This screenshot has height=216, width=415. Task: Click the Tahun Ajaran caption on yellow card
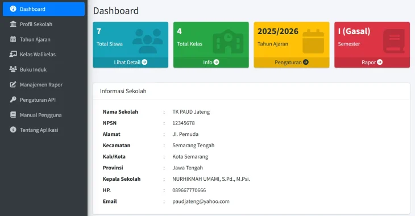pyautogui.click(x=273, y=44)
